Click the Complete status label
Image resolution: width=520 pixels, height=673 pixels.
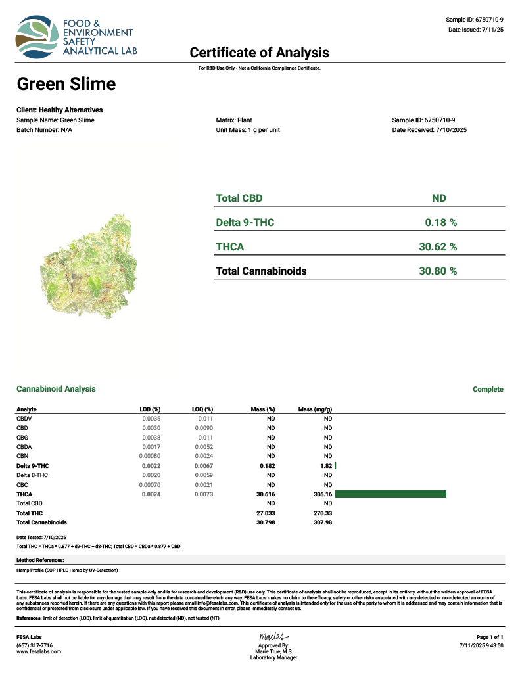(488, 389)
